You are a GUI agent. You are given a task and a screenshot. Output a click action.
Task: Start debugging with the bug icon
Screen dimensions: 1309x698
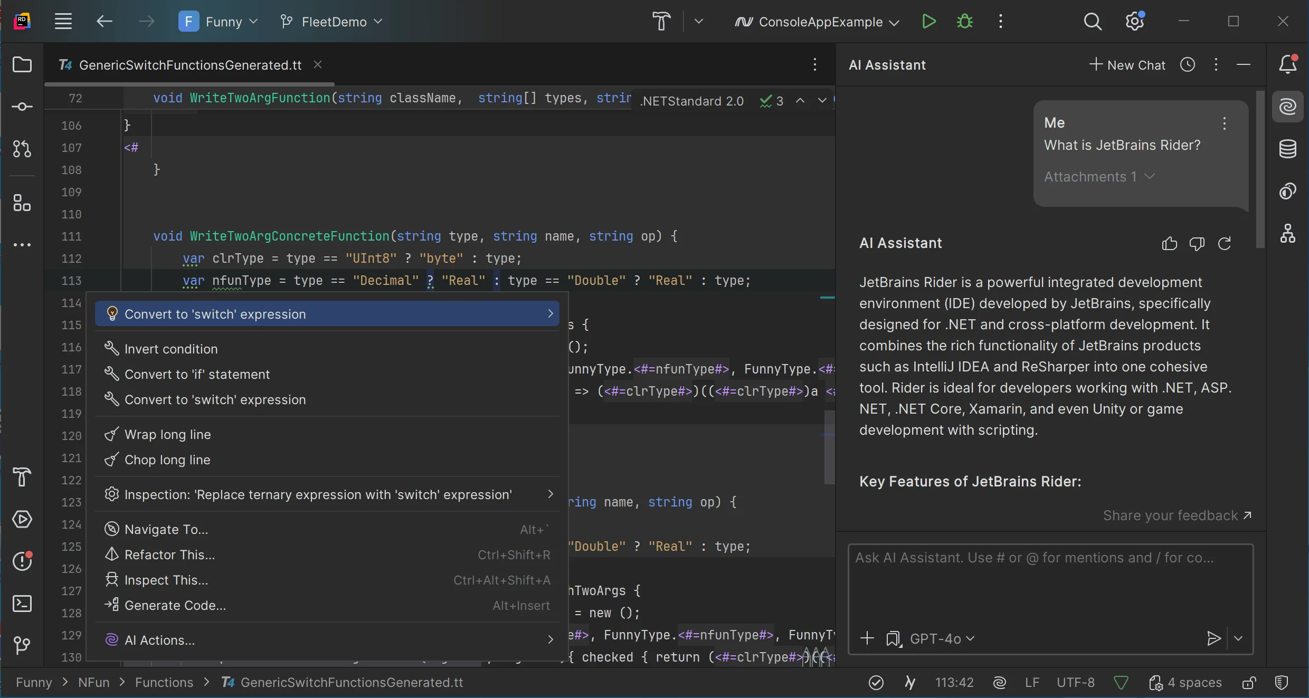[x=964, y=21]
